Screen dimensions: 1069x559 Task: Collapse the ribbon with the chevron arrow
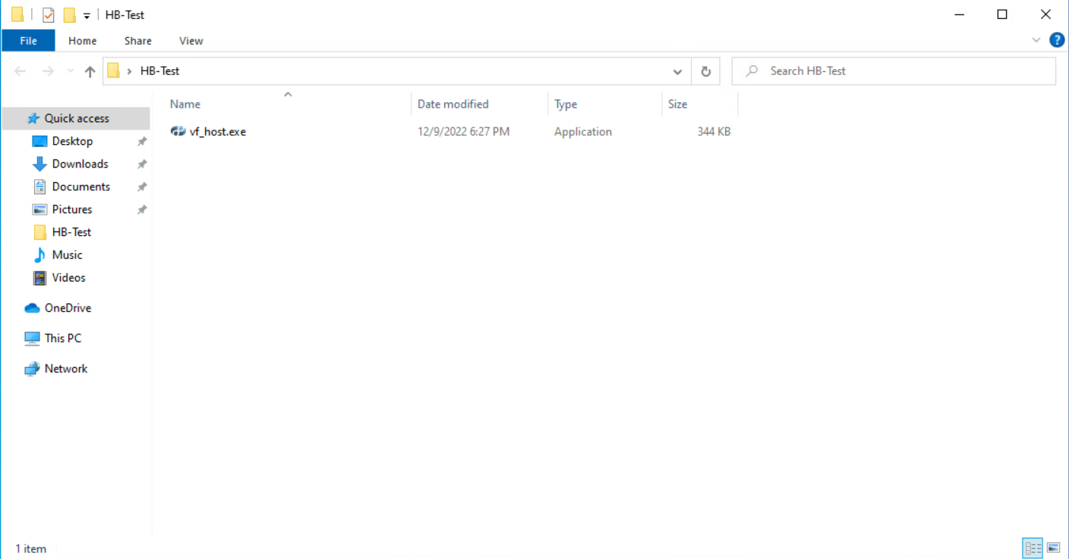[x=1036, y=40]
